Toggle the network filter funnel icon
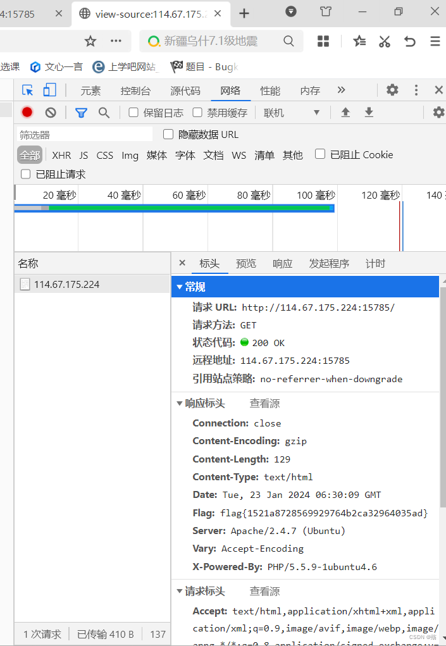This screenshot has height=646, width=446. coord(81,113)
